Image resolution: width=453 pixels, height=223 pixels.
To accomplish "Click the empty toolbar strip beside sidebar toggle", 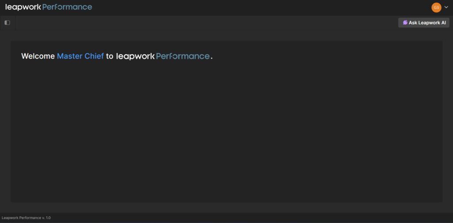I will (x=199, y=23).
